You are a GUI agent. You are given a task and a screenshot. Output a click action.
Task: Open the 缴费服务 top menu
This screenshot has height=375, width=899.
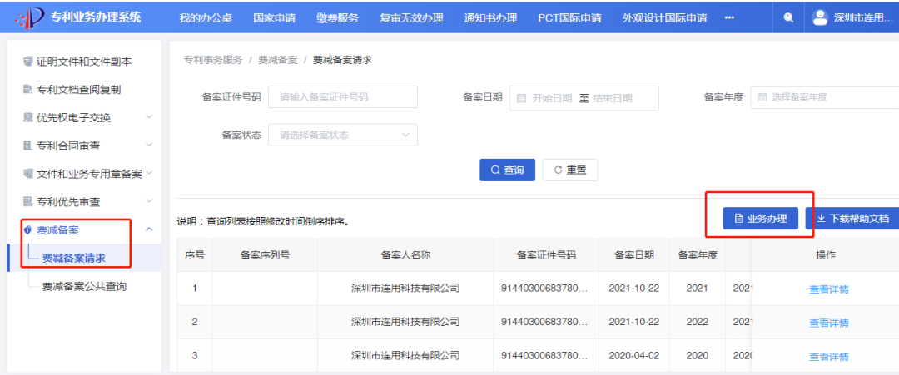click(340, 17)
